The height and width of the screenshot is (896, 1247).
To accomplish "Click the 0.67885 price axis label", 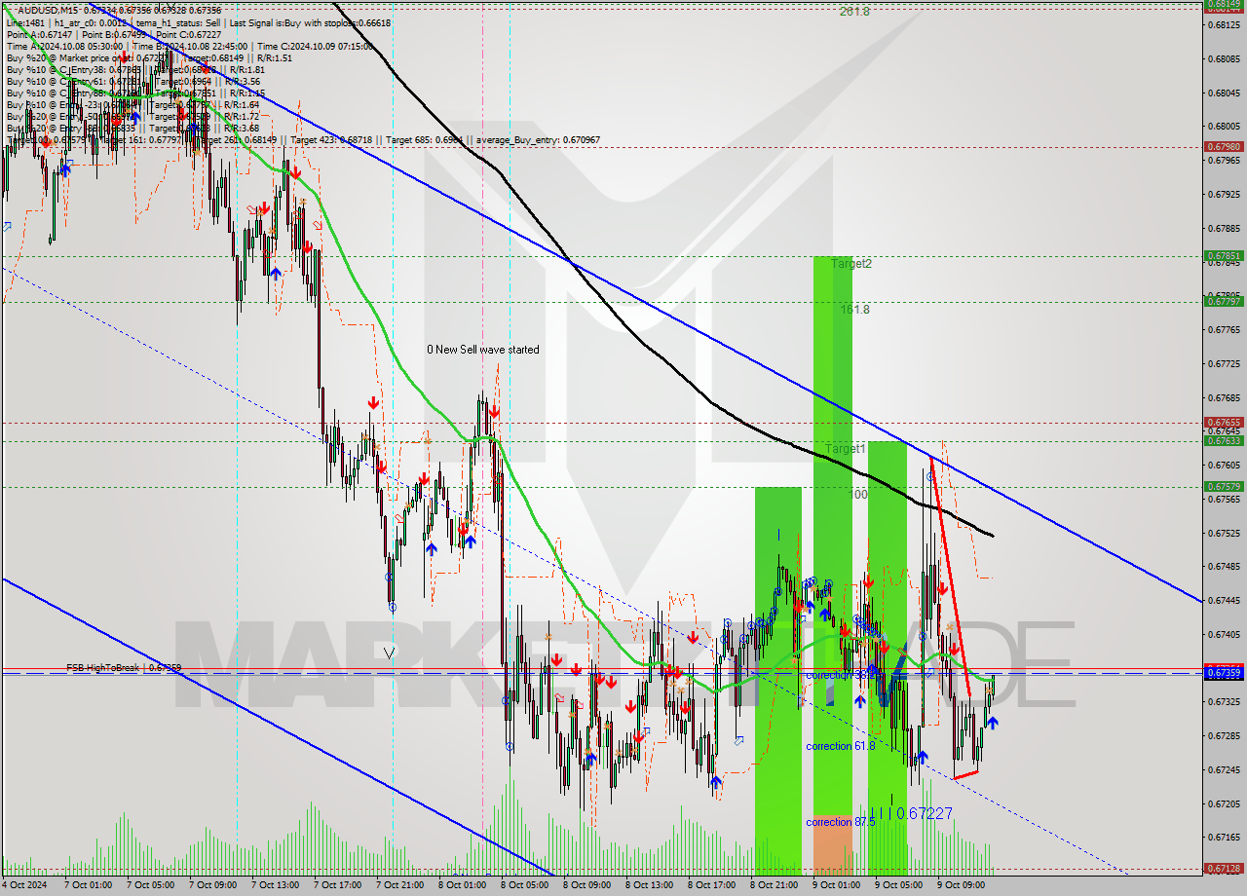I will [1224, 228].
